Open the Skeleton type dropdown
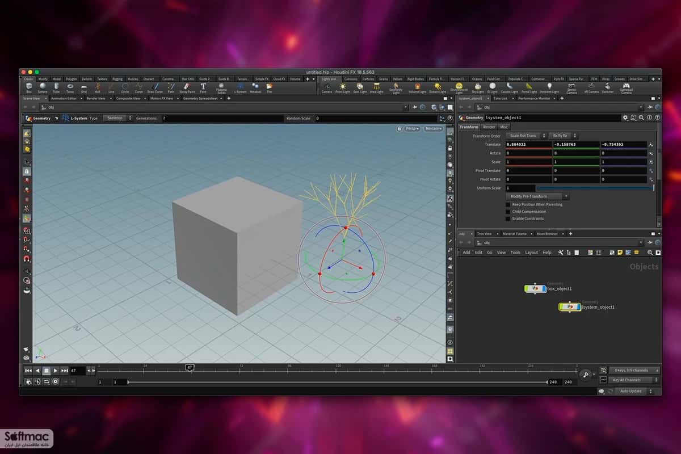Screen dimensions: 681x454 coord(117,118)
